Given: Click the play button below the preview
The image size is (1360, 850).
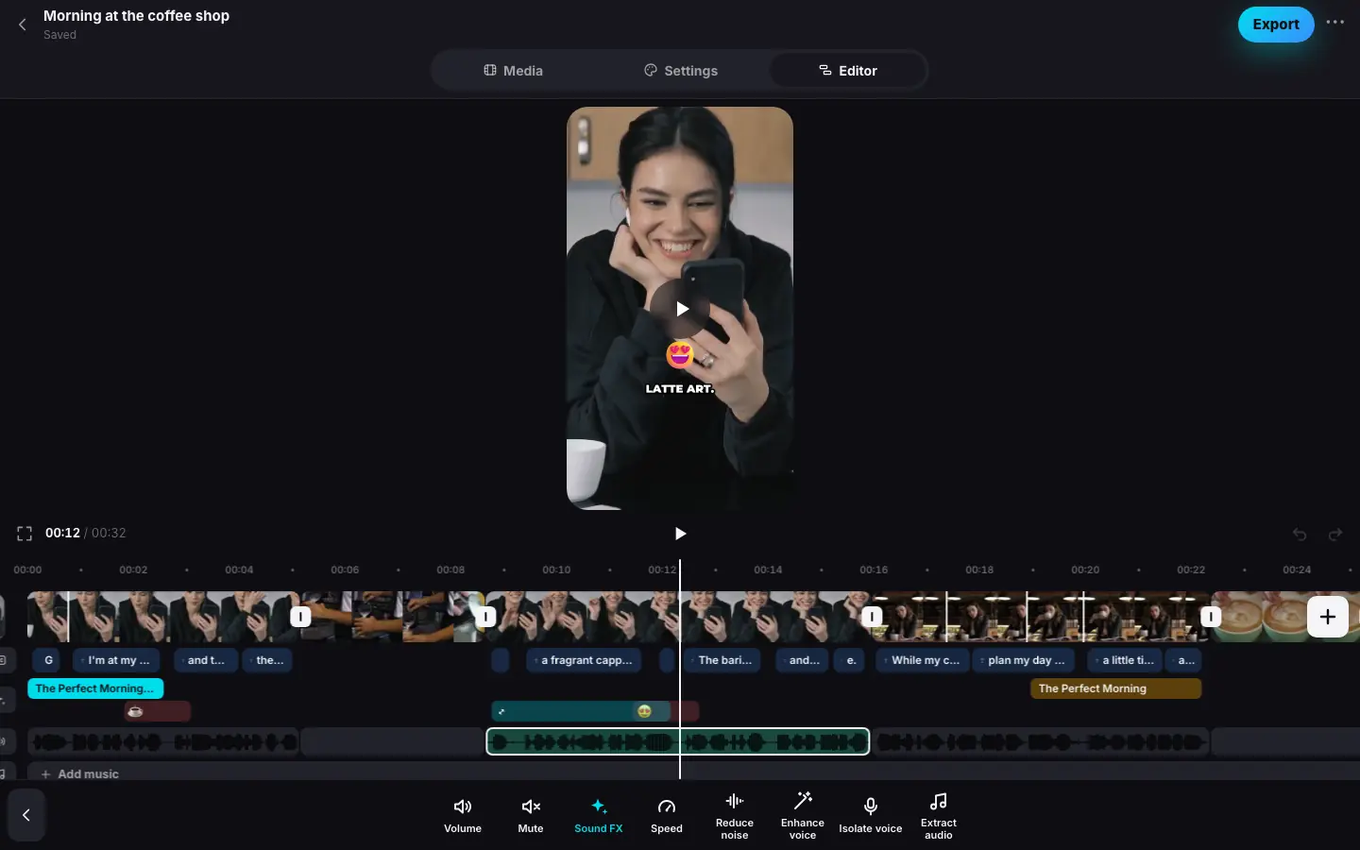Looking at the screenshot, I should (680, 534).
